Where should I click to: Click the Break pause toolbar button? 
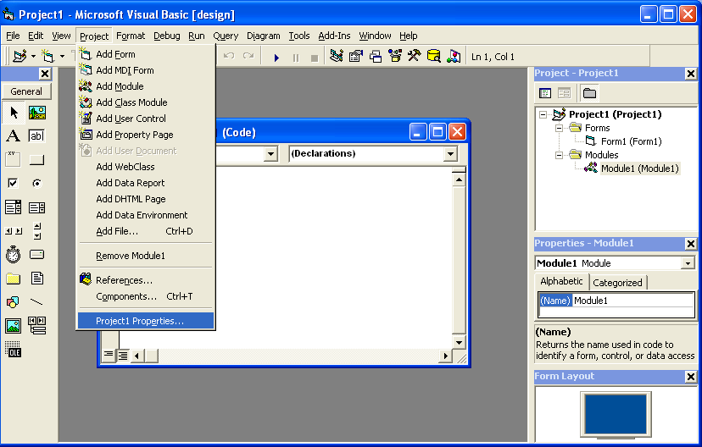[296, 58]
